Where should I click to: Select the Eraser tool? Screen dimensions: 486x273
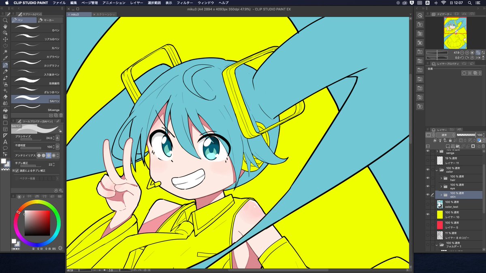pos(5,97)
